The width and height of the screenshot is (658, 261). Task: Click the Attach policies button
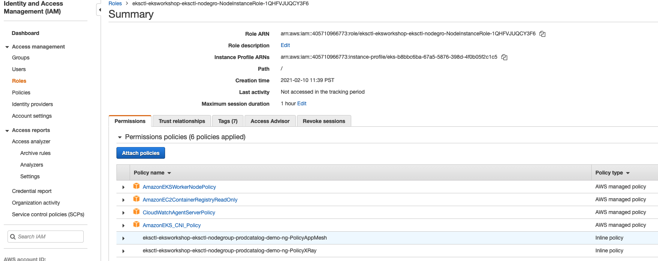point(141,153)
